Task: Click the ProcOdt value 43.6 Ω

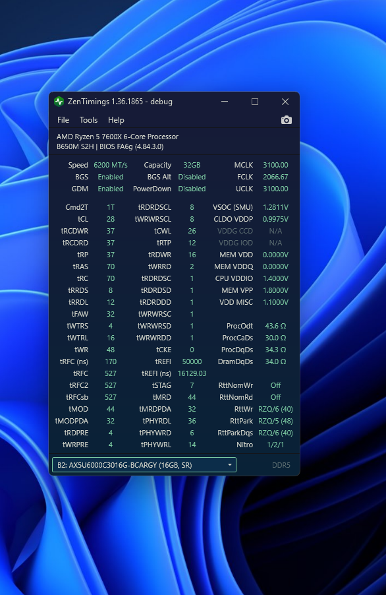Action: pyautogui.click(x=275, y=326)
